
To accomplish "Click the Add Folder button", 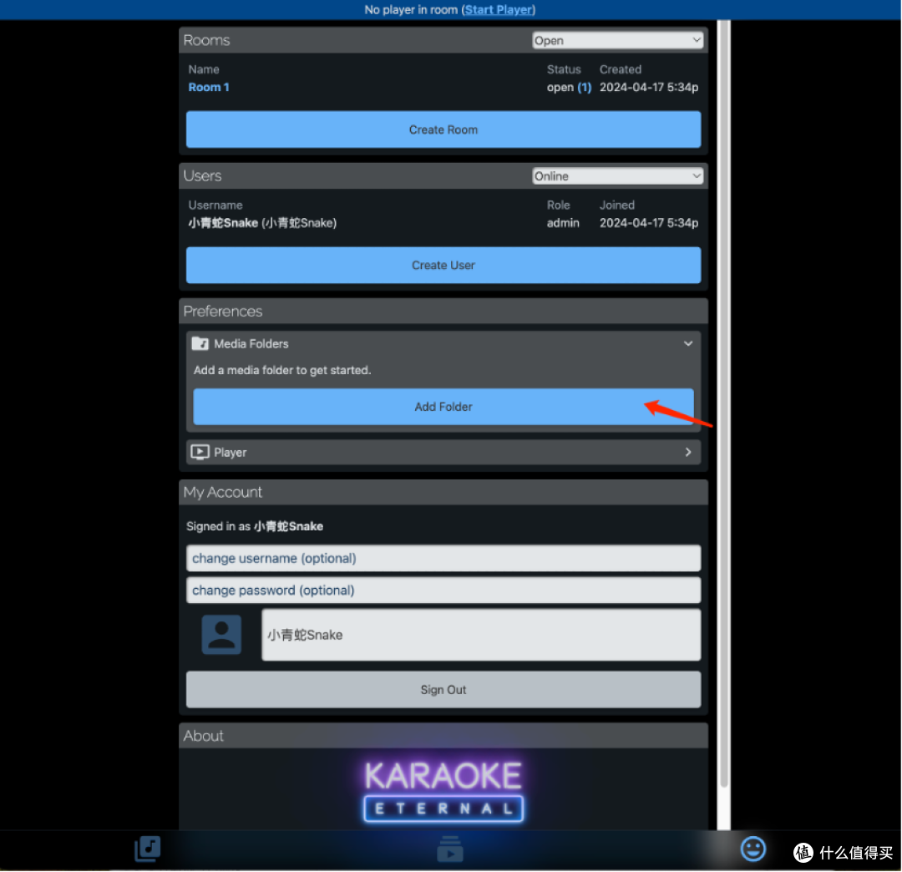I will pyautogui.click(x=443, y=407).
